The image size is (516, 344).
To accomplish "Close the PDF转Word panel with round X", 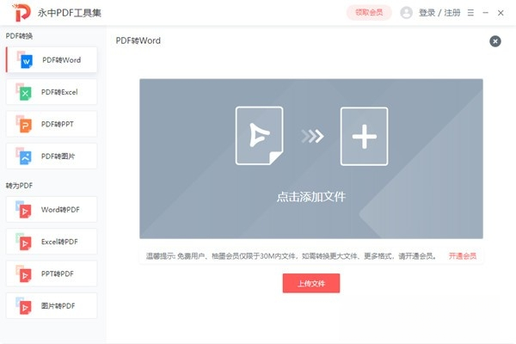I will 495,41.
